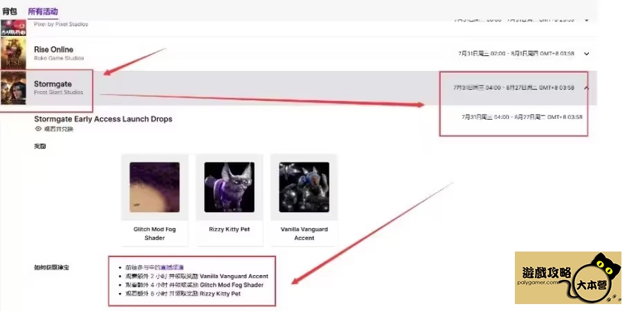Click the eye icon under the Launch Drops title
The width and height of the screenshot is (627, 311).
pos(38,129)
